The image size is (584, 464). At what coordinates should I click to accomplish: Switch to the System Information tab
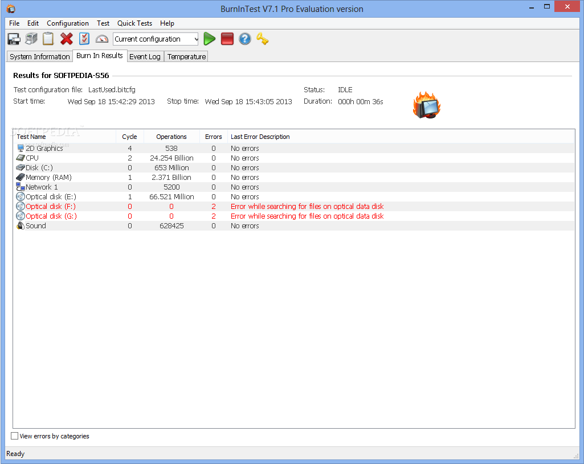(39, 56)
